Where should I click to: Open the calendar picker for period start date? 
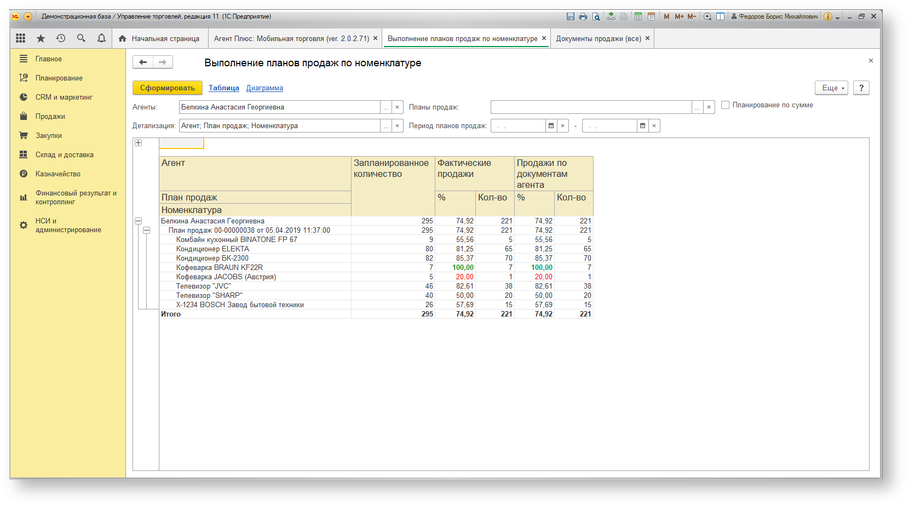pyautogui.click(x=551, y=126)
